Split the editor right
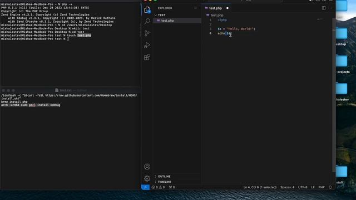356x200 pixels. pos(324,8)
